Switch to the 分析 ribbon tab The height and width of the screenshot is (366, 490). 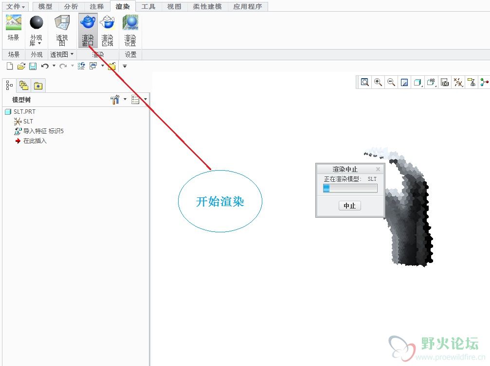pos(71,6)
